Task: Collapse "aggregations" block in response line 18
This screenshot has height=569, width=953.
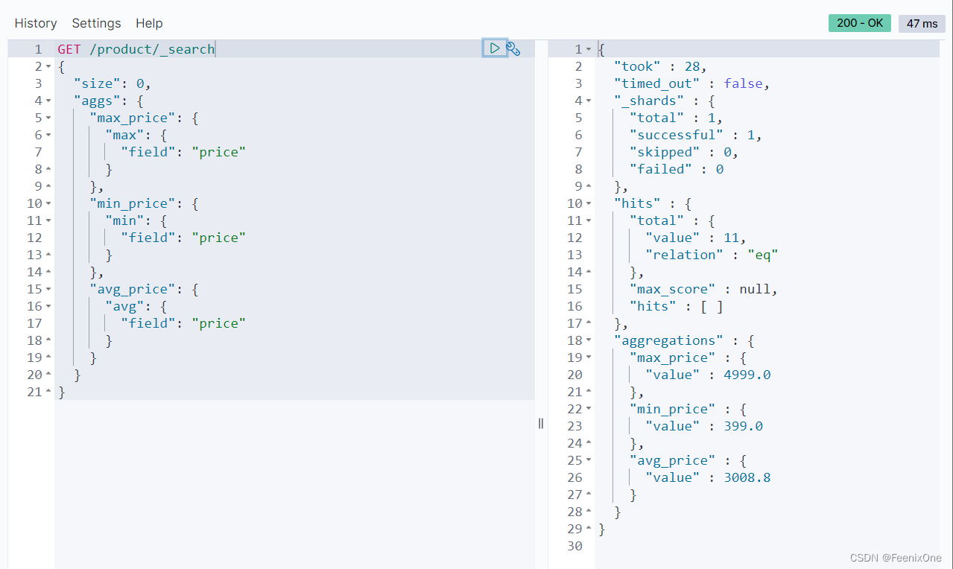Action: (x=589, y=341)
